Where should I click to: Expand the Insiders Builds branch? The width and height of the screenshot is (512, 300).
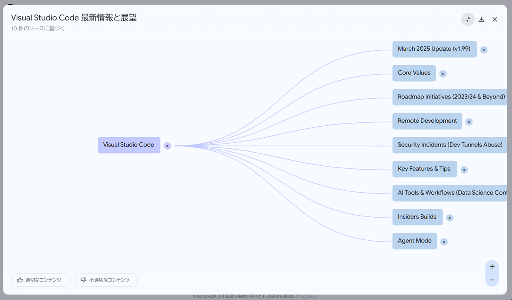click(450, 218)
